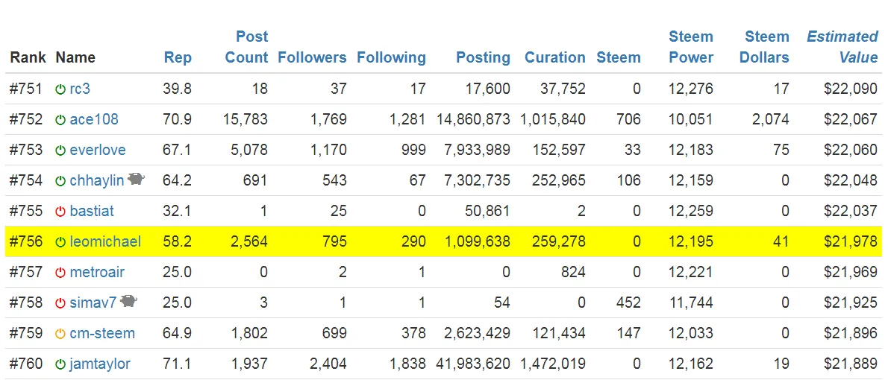888x380 pixels.
Task: Click followers value 2,404
Action: tap(328, 364)
